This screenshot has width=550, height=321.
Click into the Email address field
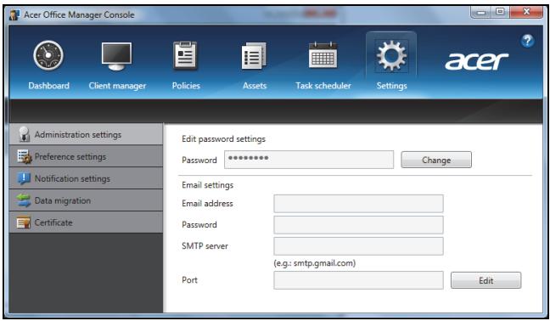pos(358,204)
